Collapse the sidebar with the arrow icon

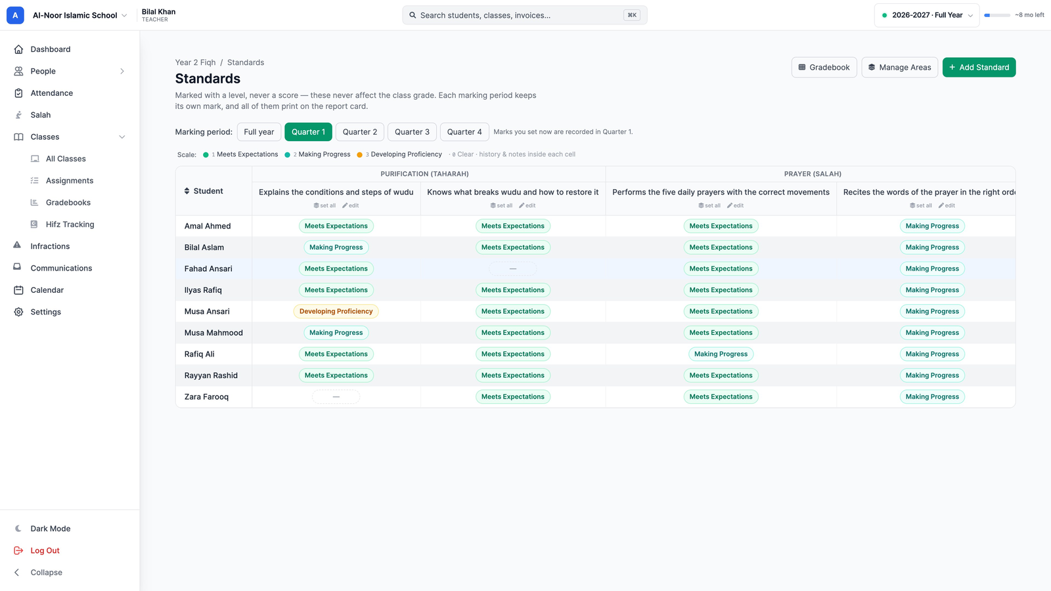tap(17, 573)
